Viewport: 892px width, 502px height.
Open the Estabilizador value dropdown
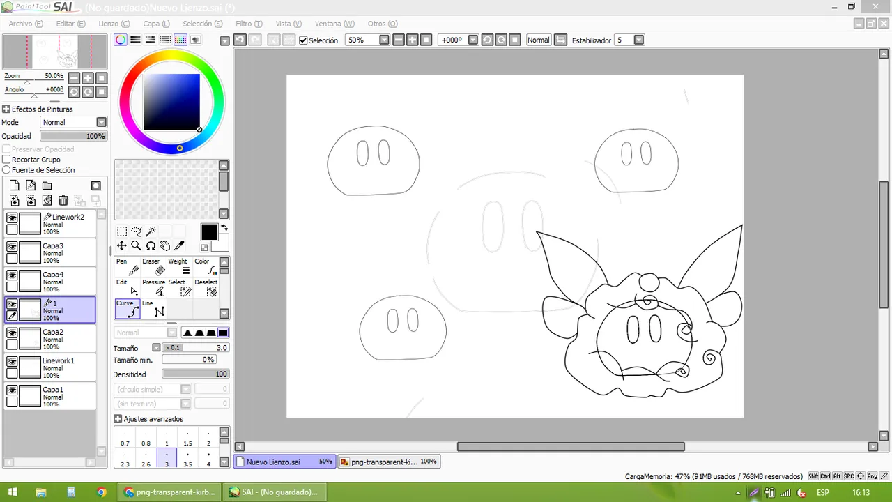[x=639, y=40]
